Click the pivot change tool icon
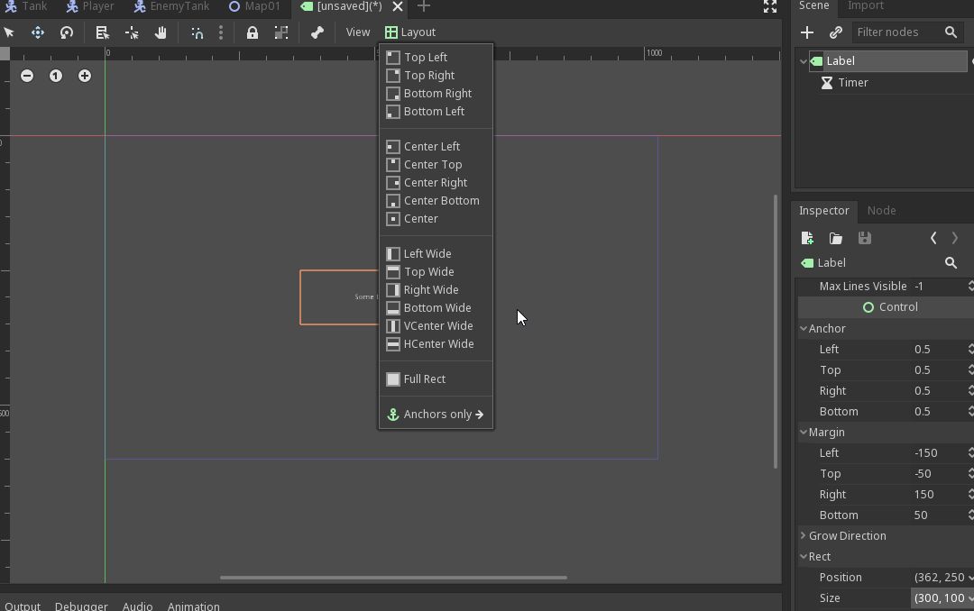This screenshot has width=974, height=611. click(132, 32)
